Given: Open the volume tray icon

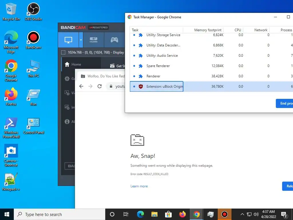Looking at the screenshot, I should point(256,214).
